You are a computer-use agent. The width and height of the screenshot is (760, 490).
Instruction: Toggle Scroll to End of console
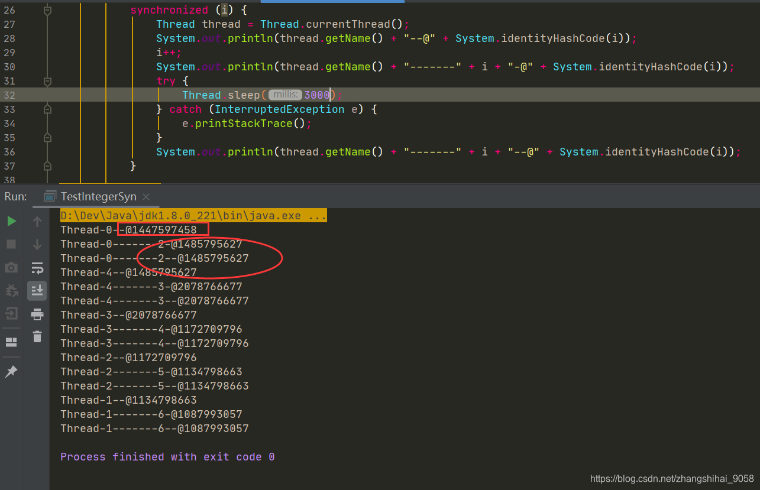tap(37, 290)
